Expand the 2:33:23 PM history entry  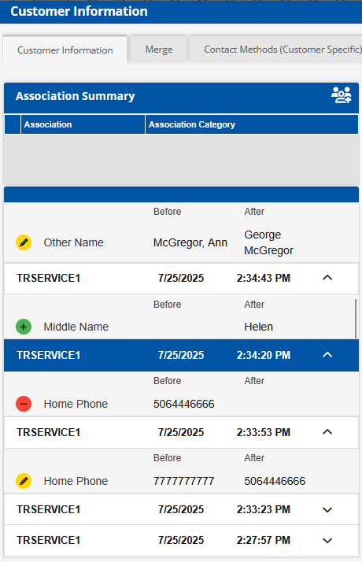click(327, 510)
